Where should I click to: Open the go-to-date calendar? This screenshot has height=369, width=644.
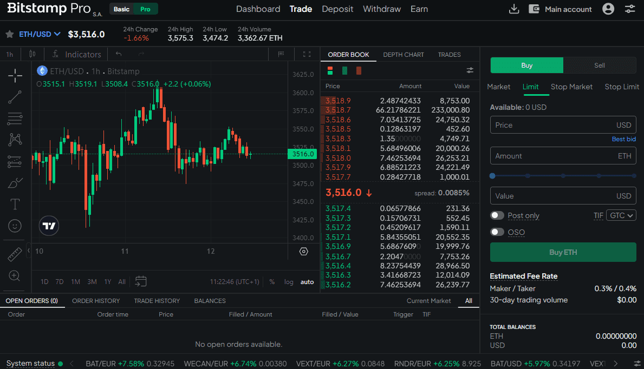point(141,281)
